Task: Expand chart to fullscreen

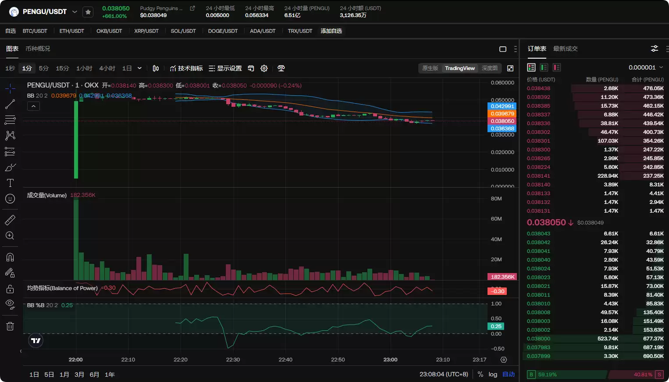Action: tap(510, 68)
